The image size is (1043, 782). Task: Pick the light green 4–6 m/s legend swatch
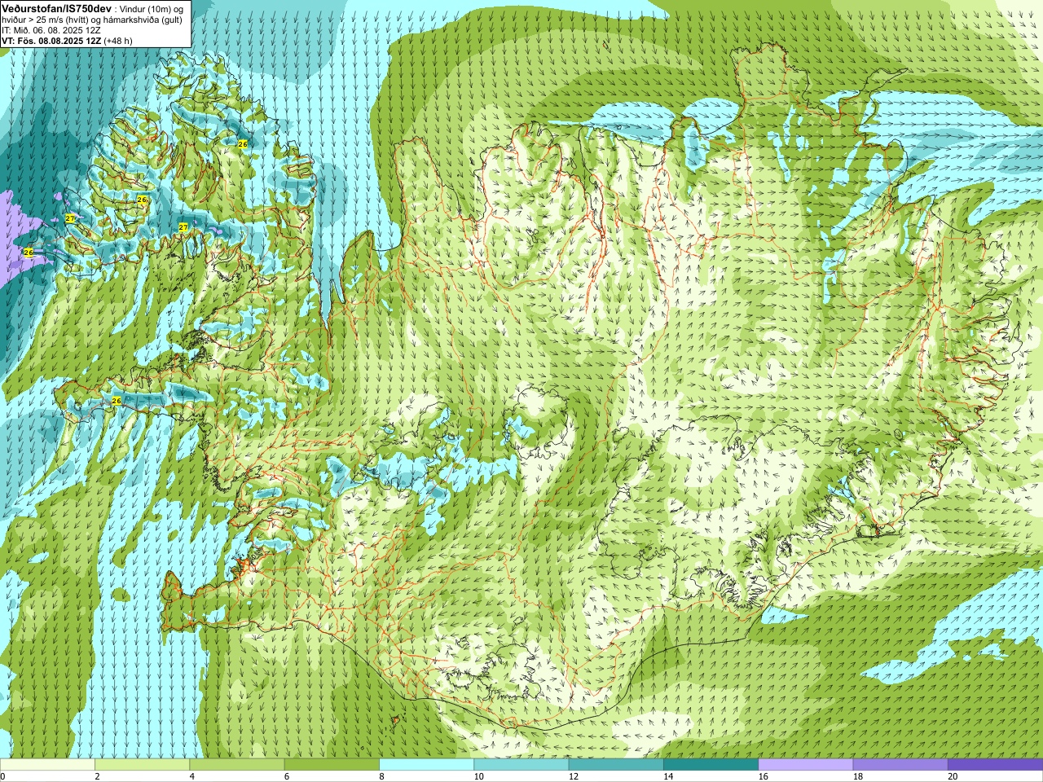click(x=237, y=765)
